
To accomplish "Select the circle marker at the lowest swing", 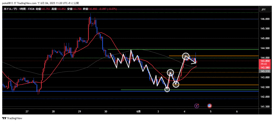I will tap(167, 89).
